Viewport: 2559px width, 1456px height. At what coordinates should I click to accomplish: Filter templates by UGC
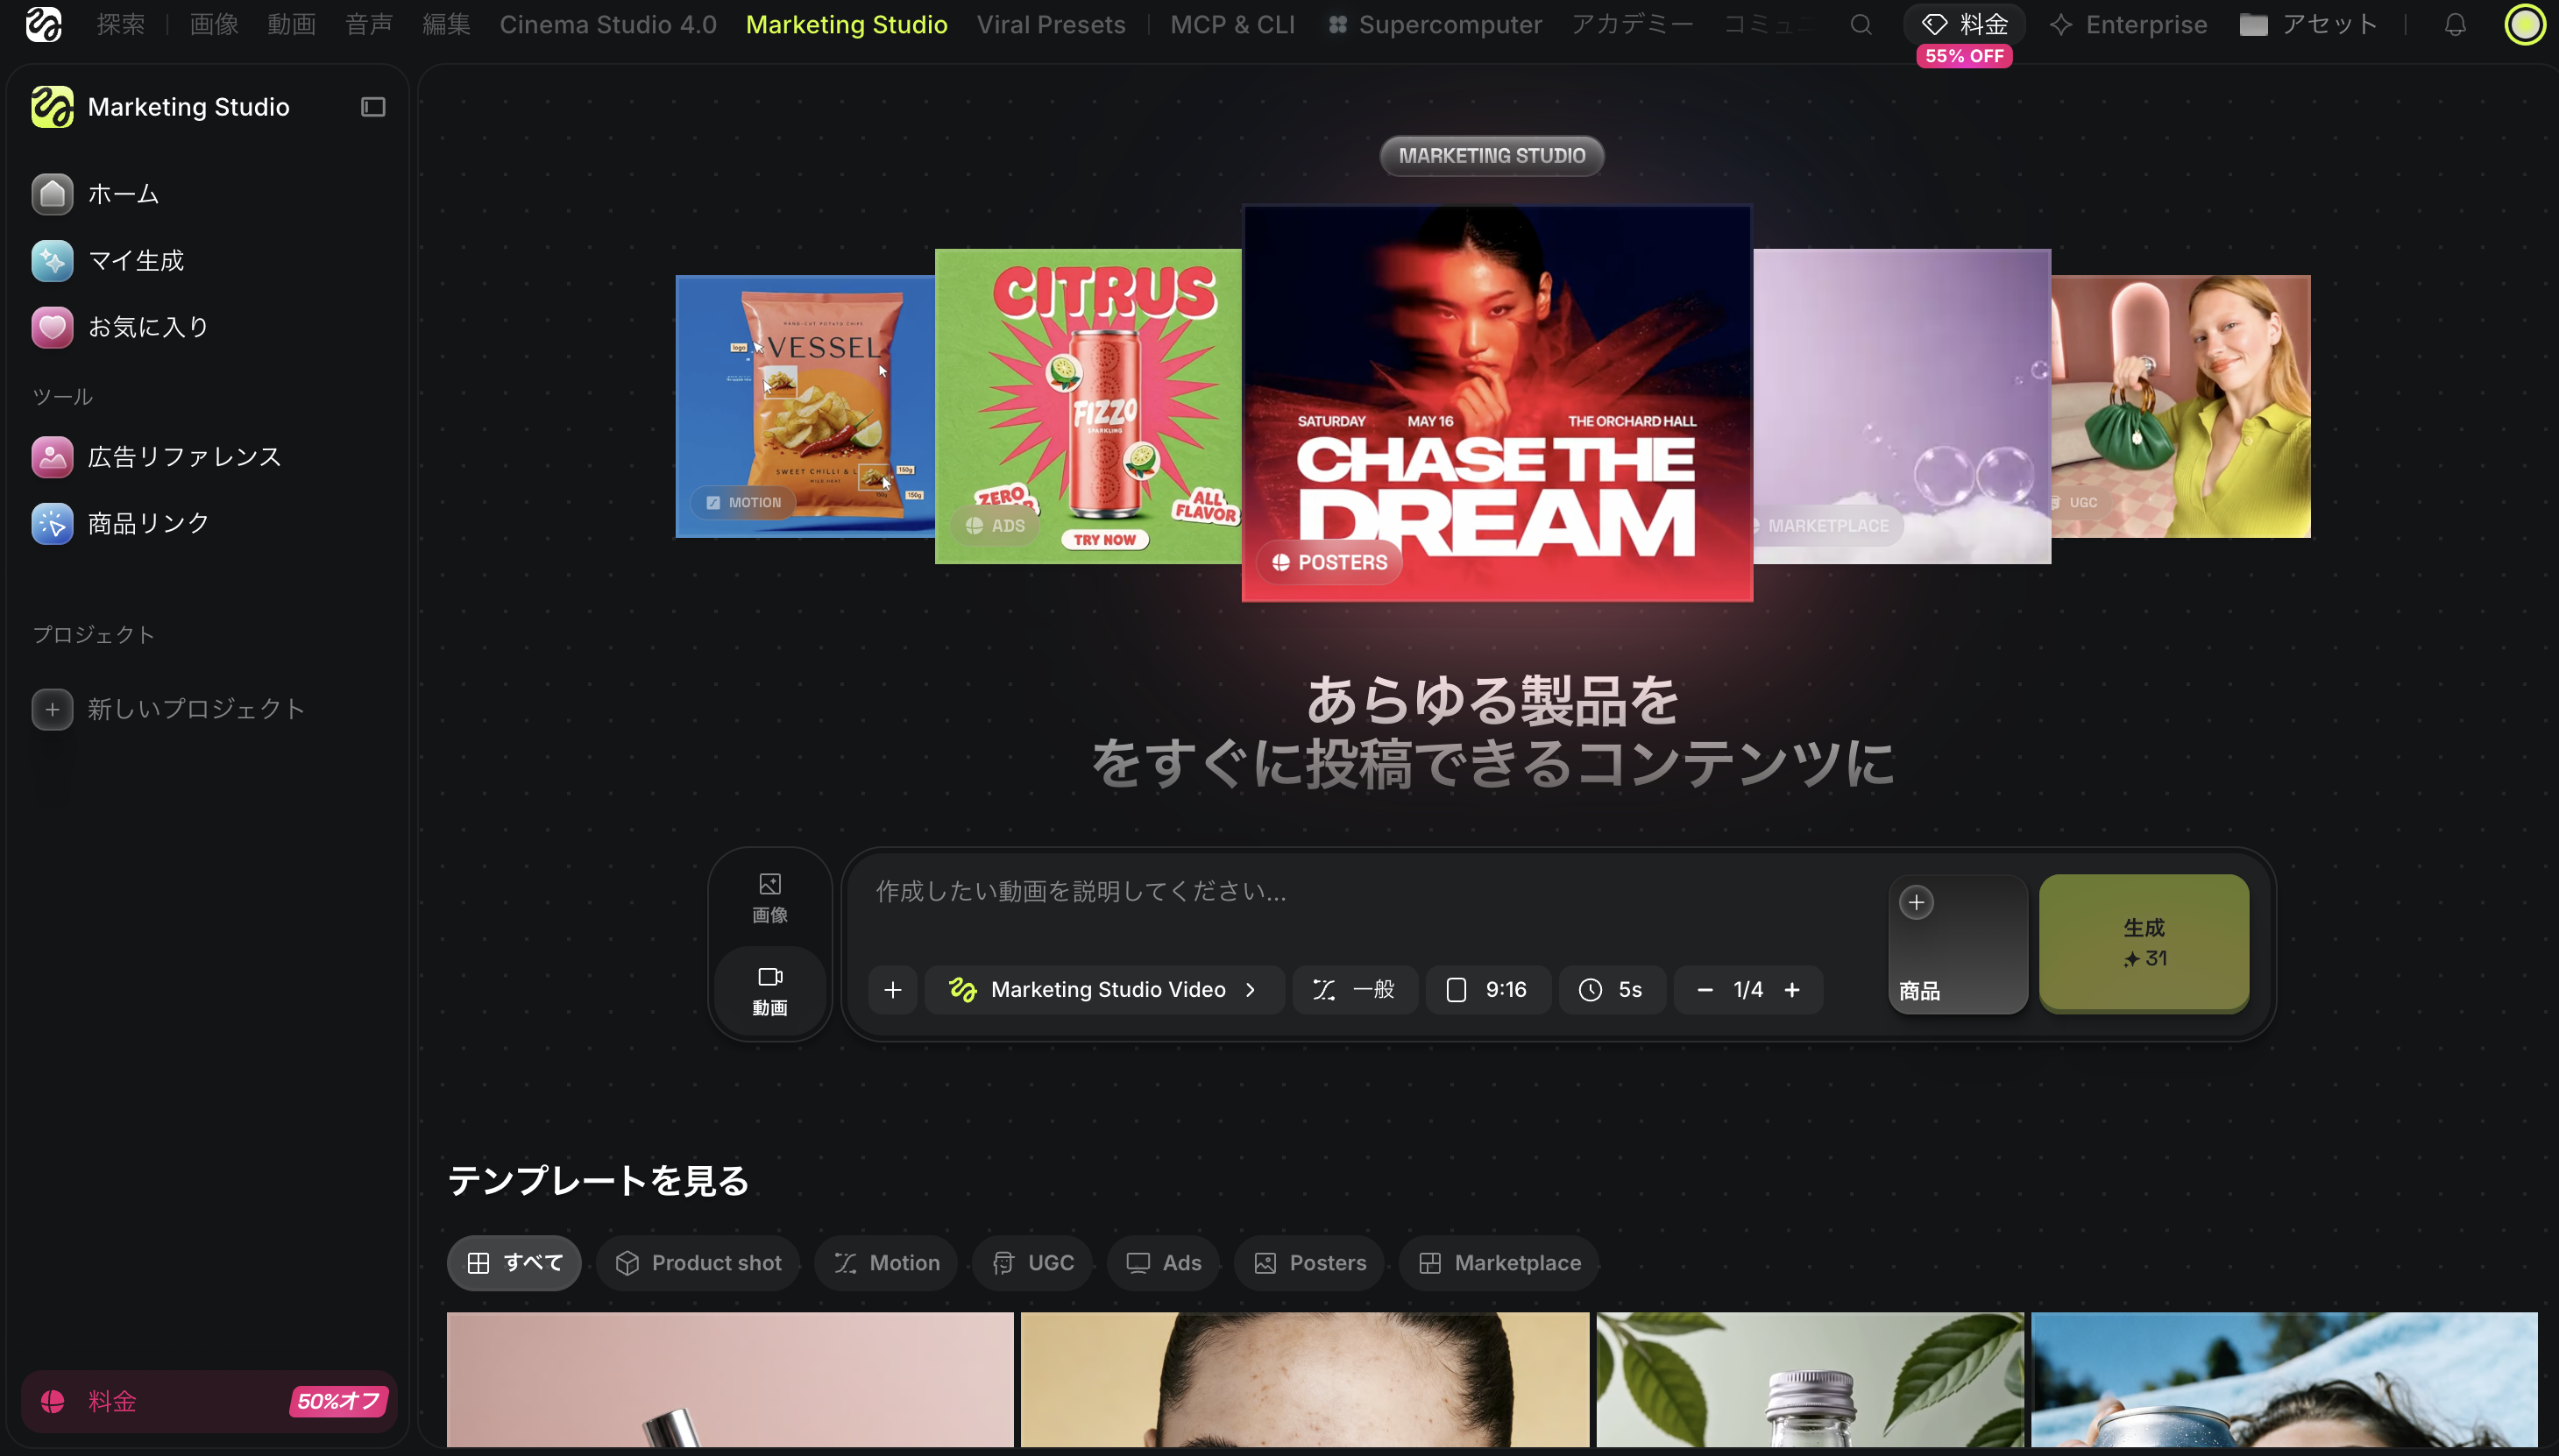click(1032, 1263)
